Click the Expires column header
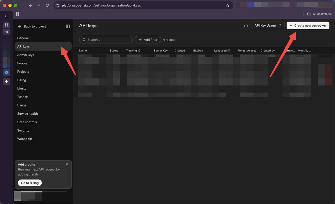 tap(198, 51)
